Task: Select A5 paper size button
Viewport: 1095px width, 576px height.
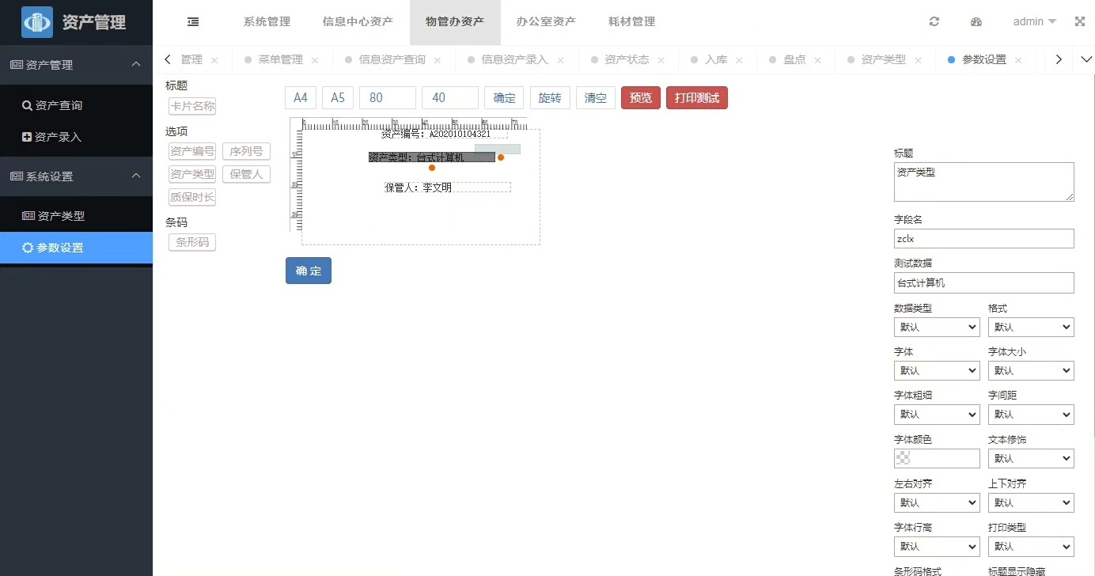Action: 338,98
